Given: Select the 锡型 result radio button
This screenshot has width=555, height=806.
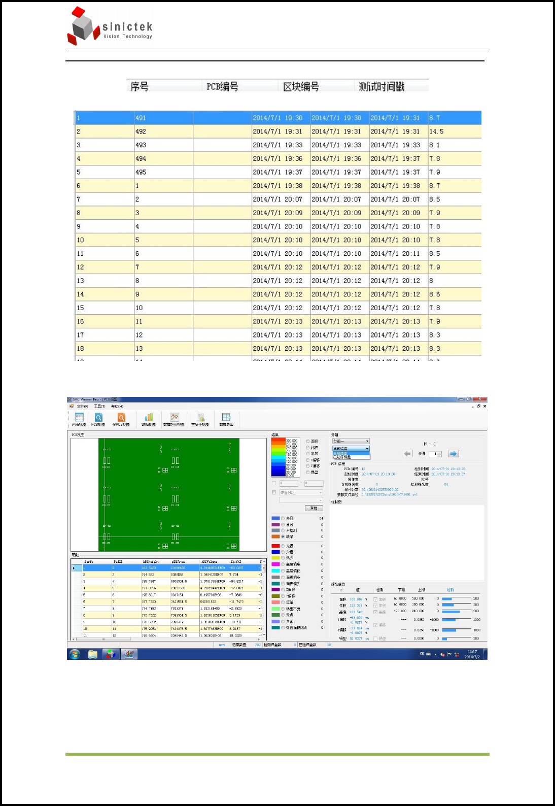Looking at the screenshot, I should pos(307,472).
